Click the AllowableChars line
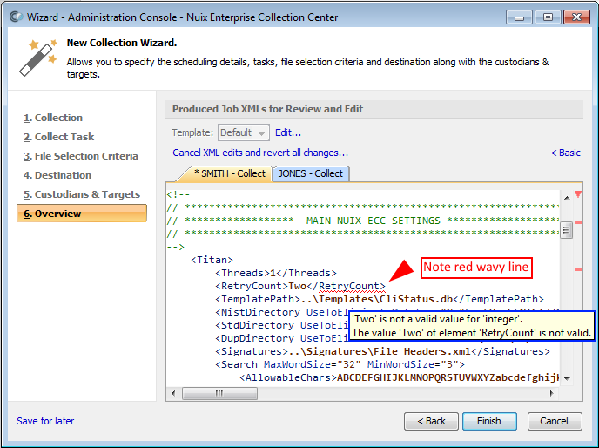The height and width of the screenshot is (448, 599). tap(400, 377)
